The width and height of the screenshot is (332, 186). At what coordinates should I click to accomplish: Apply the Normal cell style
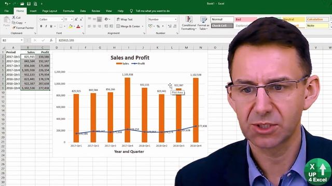(222, 20)
